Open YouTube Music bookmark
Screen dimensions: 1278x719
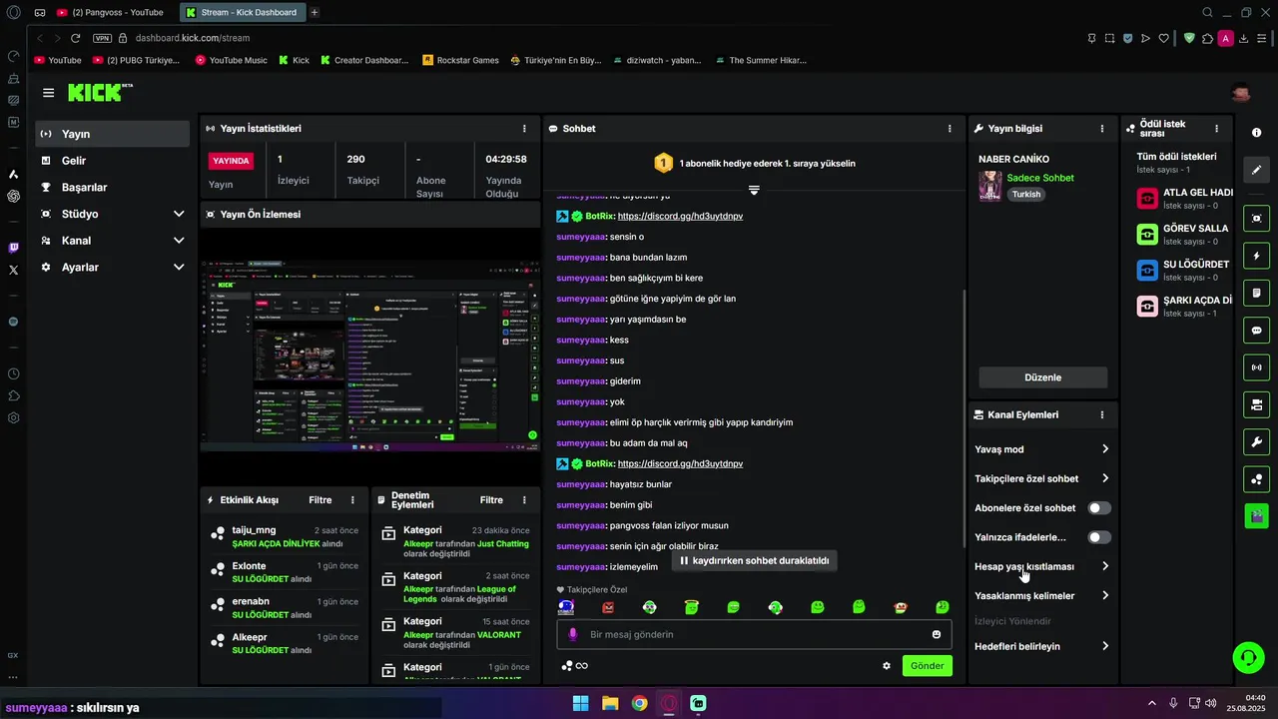click(231, 60)
